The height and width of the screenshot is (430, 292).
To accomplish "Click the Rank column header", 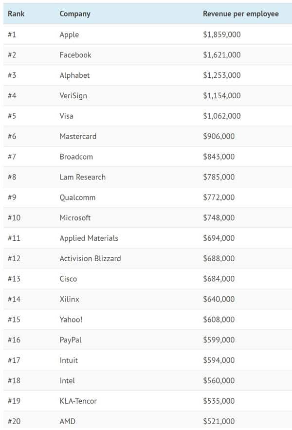I will pyautogui.click(x=16, y=14).
